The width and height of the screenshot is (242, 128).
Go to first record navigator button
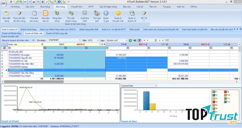145,40
